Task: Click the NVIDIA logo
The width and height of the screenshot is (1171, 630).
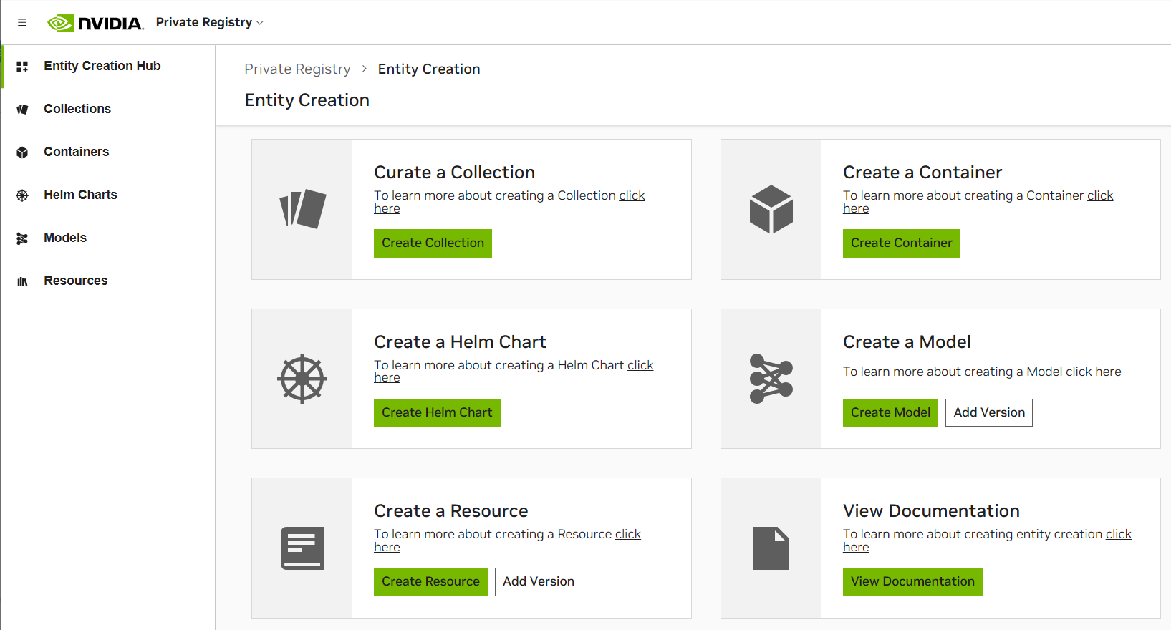Action: click(96, 23)
